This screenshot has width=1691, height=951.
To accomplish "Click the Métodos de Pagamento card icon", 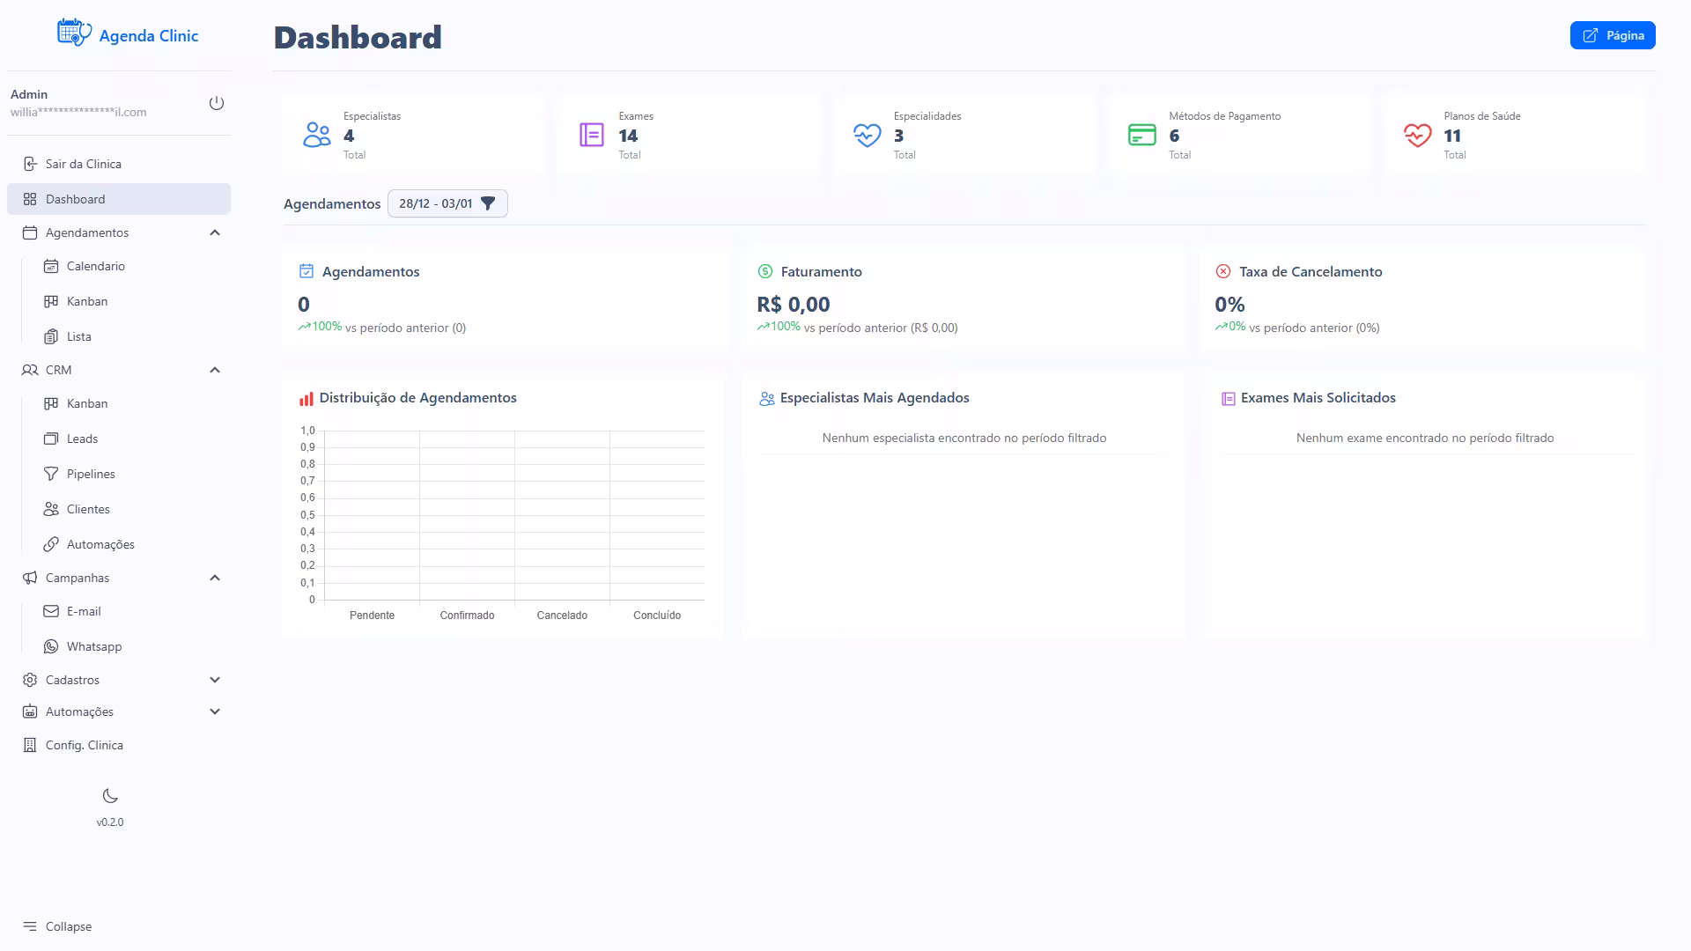I will pos(1142,135).
